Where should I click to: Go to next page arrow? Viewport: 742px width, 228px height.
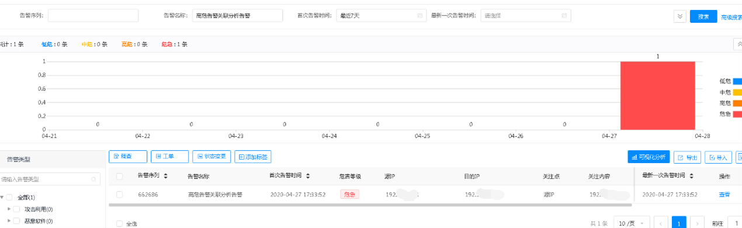point(697,223)
